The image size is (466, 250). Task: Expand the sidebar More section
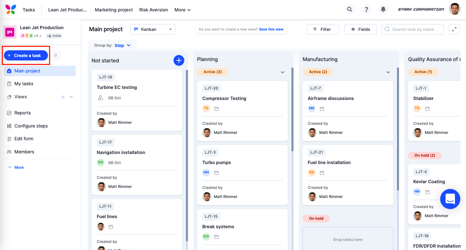coord(16,167)
